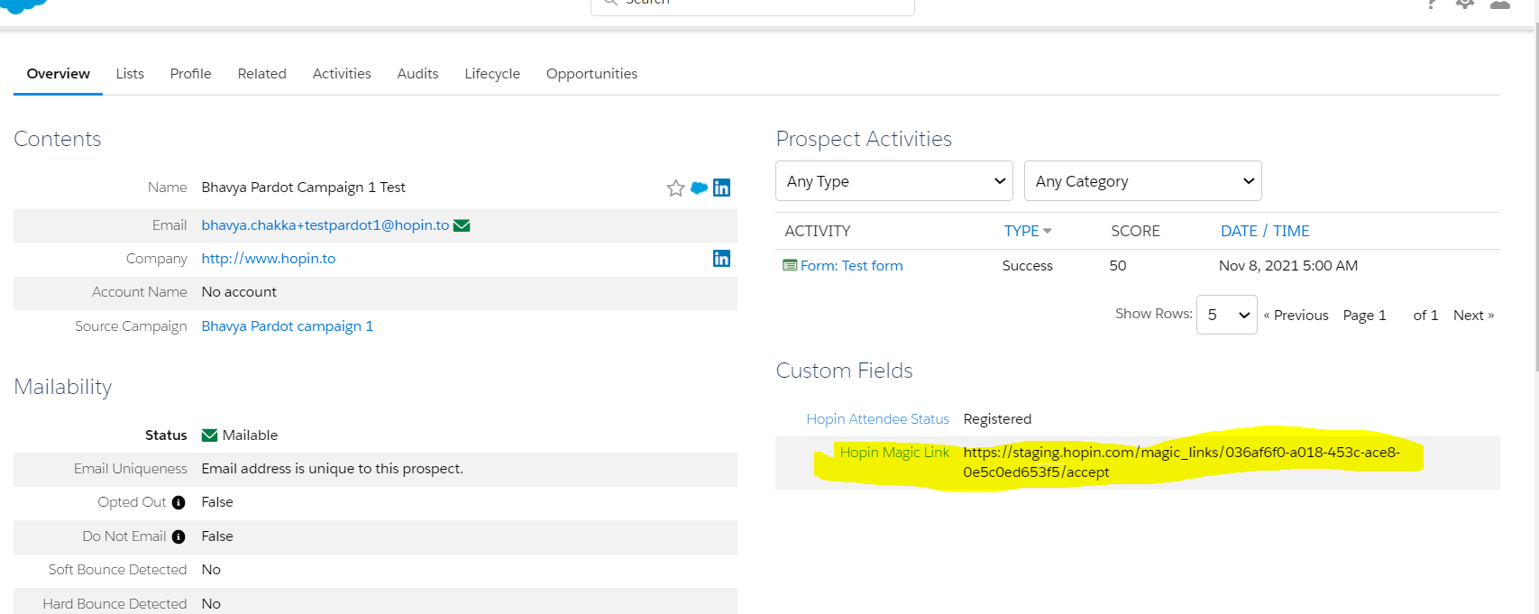
Task: Open the Lists tab
Action: pyautogui.click(x=130, y=74)
